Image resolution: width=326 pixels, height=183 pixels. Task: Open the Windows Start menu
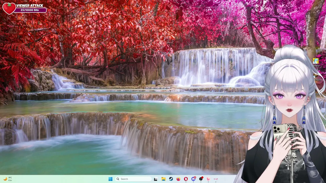(x=110, y=179)
